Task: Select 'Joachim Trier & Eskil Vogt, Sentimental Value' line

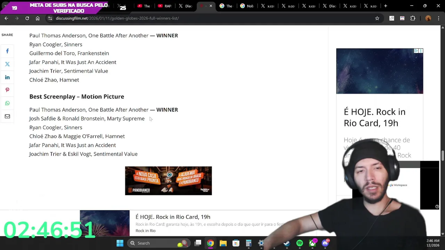Action: tap(83, 154)
